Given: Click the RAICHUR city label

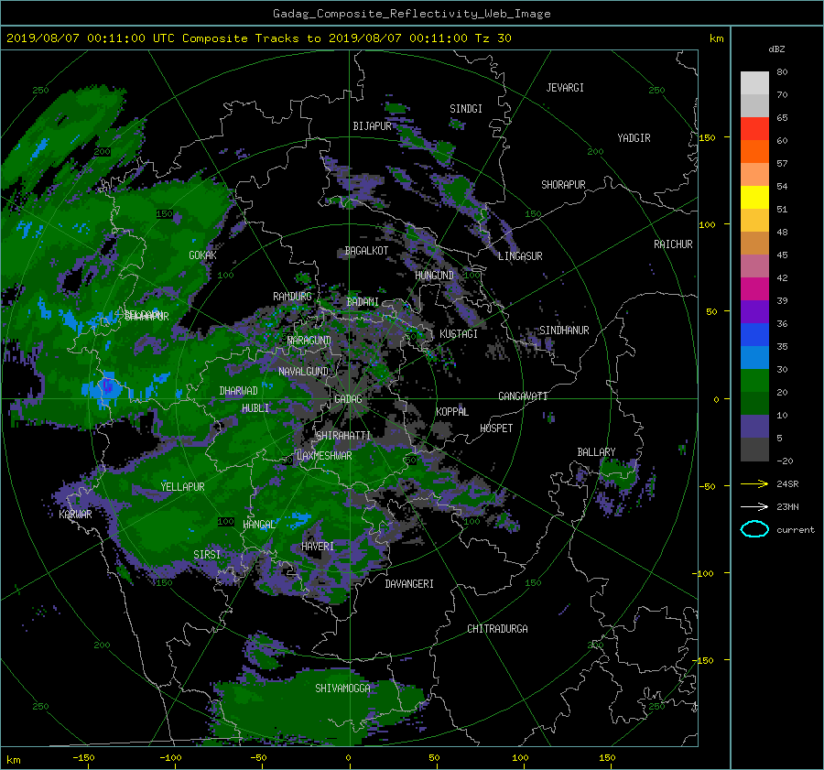Looking at the screenshot, I should tap(673, 244).
